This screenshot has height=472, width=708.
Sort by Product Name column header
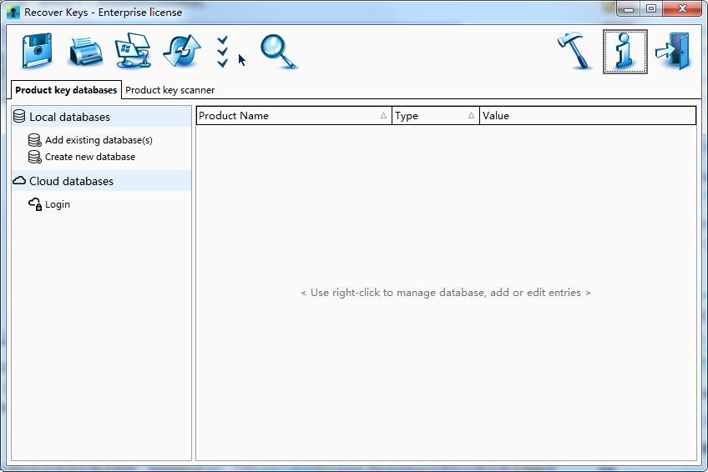294,116
